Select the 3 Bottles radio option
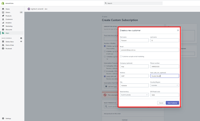Image resolution: width=200 pixels, height=121 pixels. click(105, 46)
